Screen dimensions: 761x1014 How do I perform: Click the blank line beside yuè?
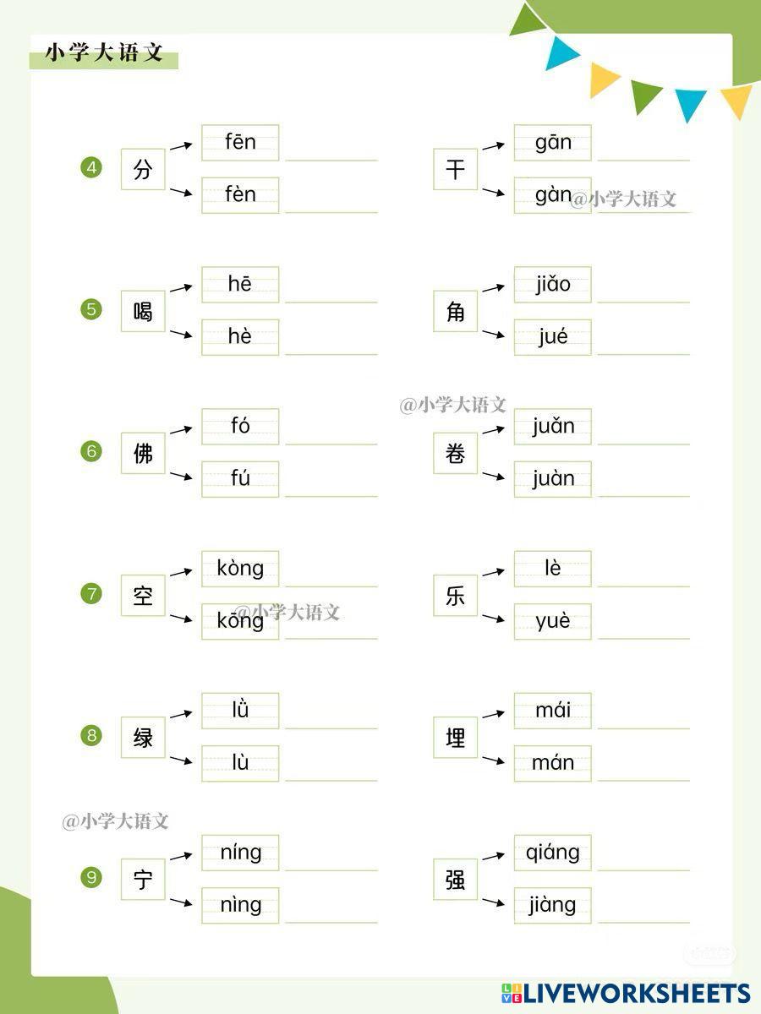[643, 627]
